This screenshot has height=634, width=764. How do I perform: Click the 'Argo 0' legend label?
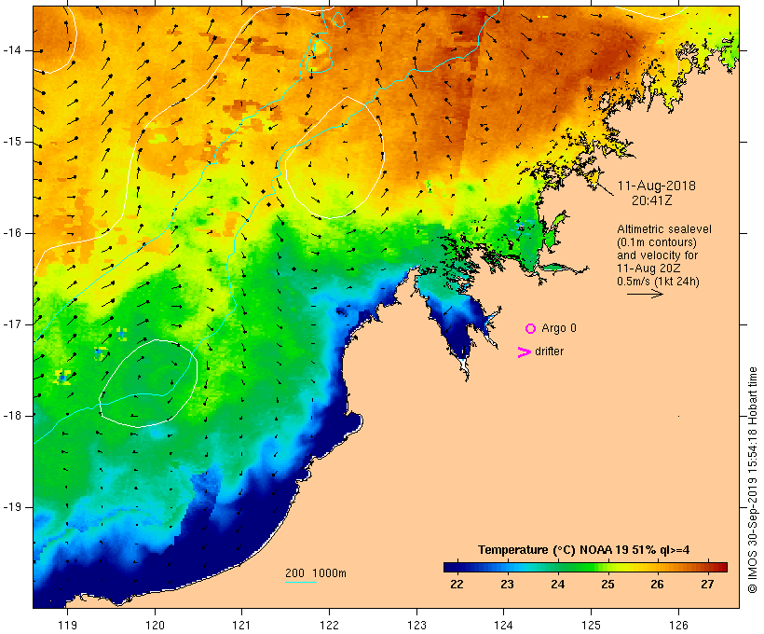[559, 328]
